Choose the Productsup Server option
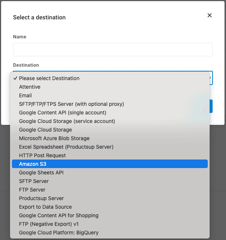 41,198
